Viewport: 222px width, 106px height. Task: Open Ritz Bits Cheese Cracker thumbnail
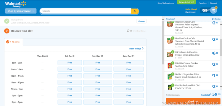(x=170, y=65)
